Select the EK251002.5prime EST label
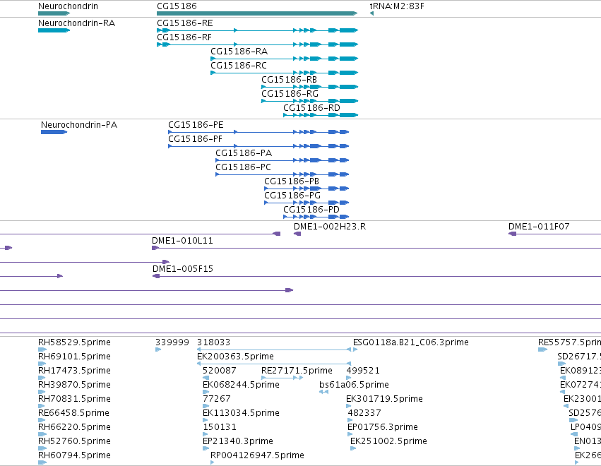Image resolution: width=601 pixels, height=466 pixels. click(x=388, y=441)
